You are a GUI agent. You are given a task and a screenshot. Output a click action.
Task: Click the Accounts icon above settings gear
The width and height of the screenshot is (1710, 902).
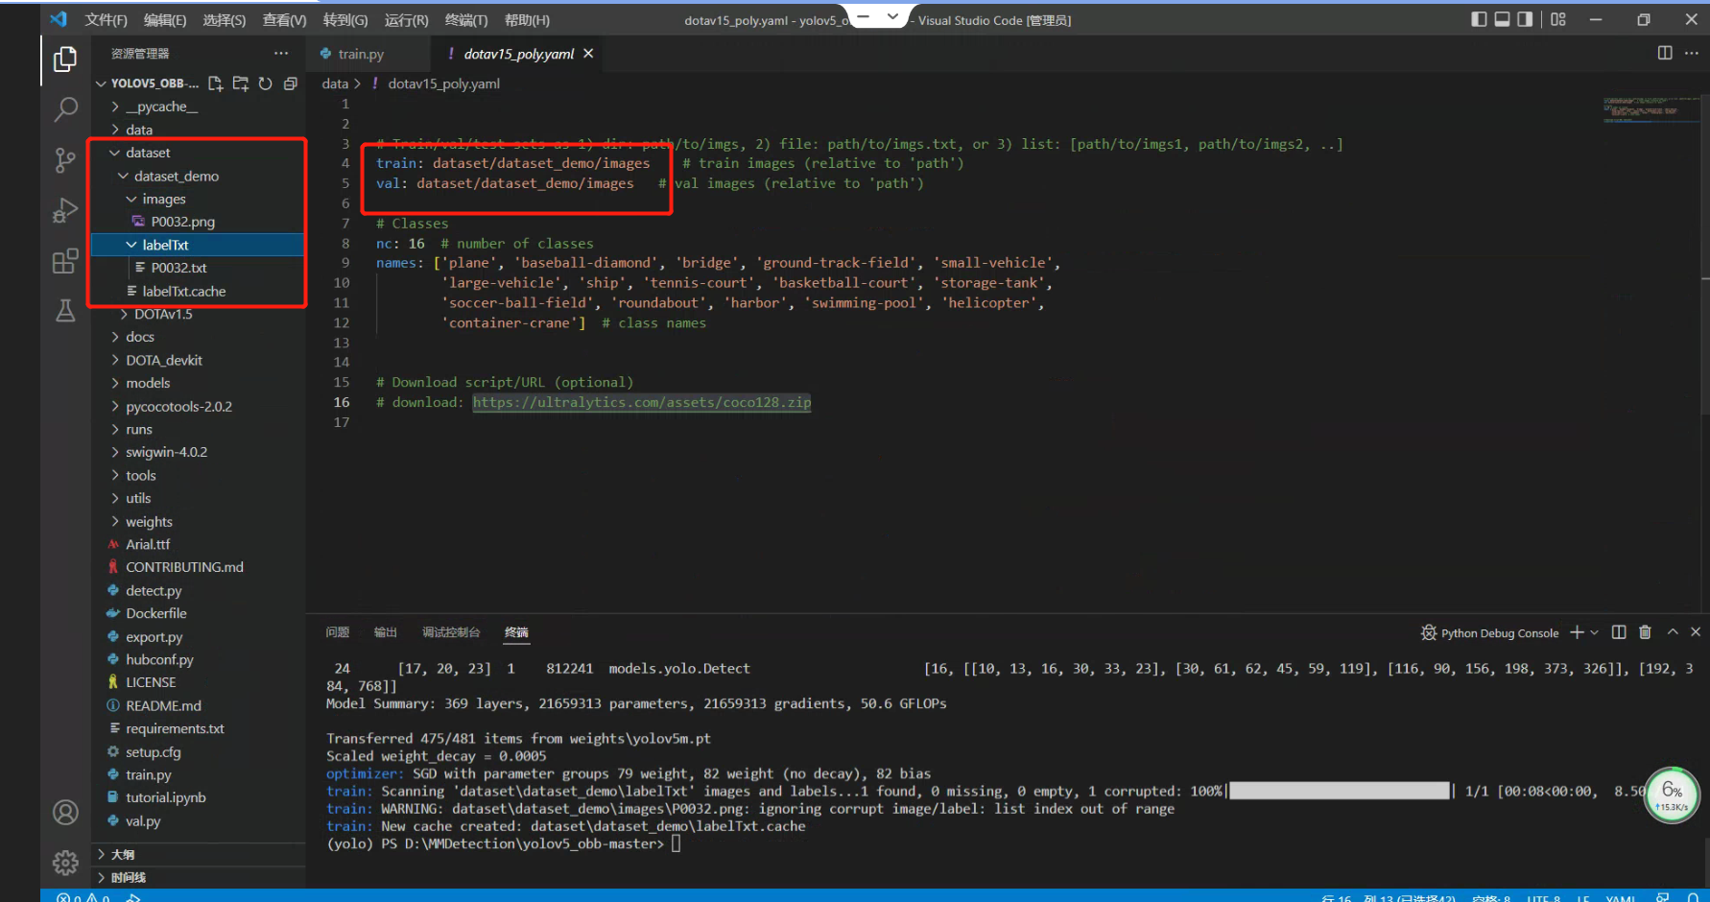point(64,812)
